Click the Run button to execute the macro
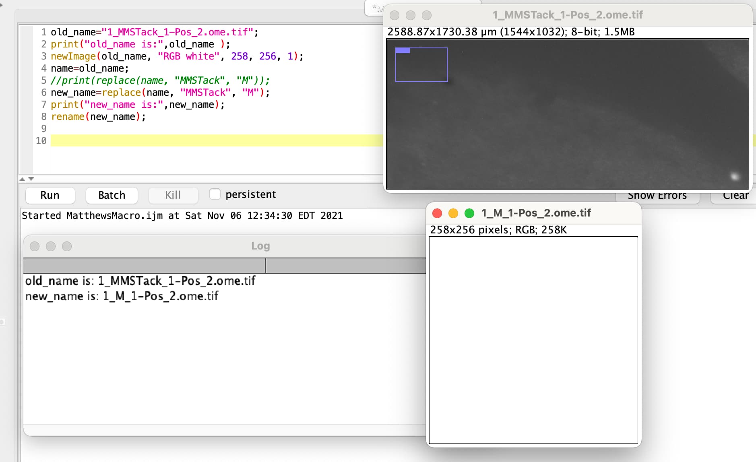 tap(50, 195)
